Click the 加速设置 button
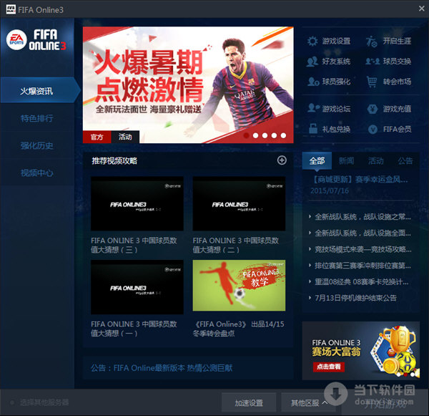 tap(249, 403)
